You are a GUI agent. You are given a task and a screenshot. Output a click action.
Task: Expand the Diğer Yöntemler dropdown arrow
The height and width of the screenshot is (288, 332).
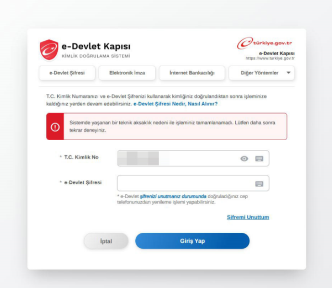[288, 72]
